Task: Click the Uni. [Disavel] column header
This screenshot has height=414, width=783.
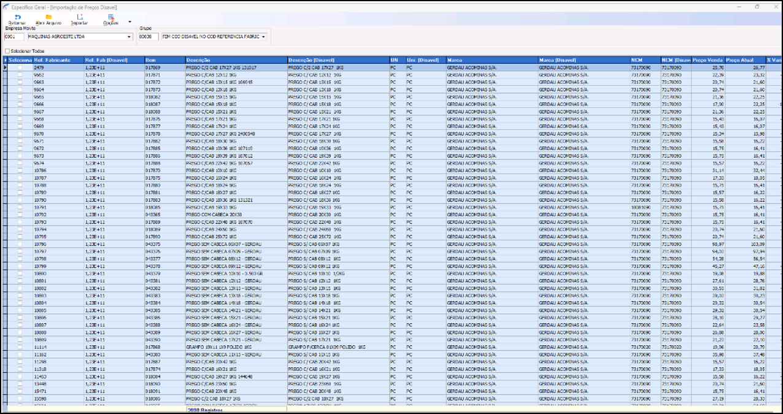Action: pyautogui.click(x=426, y=60)
